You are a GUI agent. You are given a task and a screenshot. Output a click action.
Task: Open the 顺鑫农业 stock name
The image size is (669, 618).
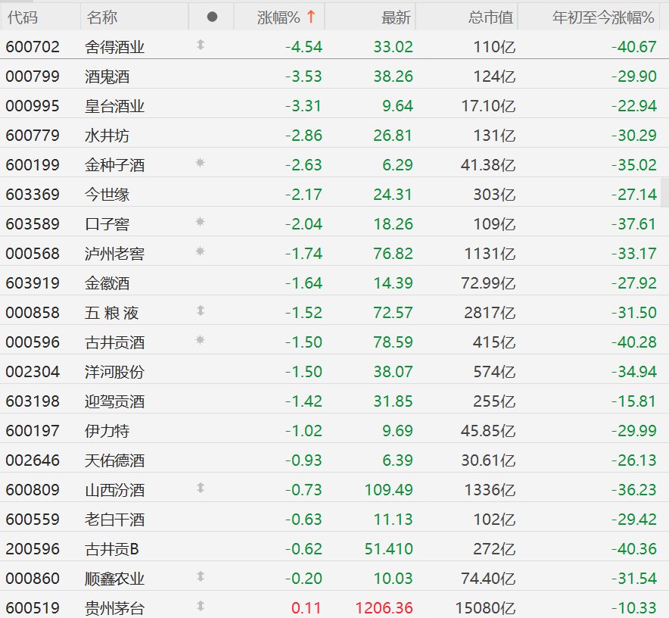(x=114, y=579)
